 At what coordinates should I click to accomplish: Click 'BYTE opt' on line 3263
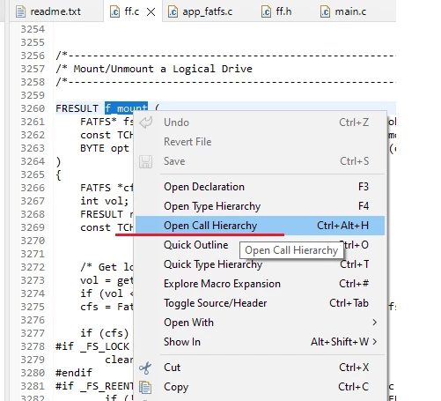click(x=105, y=148)
